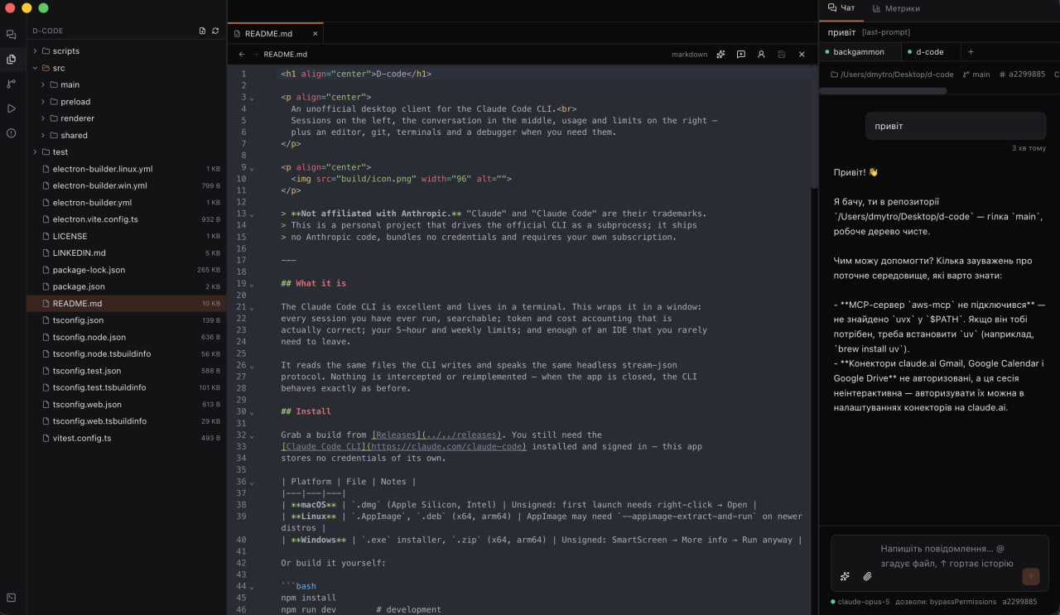This screenshot has height=615, width=1060.
Task: Expand the renderer folder
Action: (43, 118)
